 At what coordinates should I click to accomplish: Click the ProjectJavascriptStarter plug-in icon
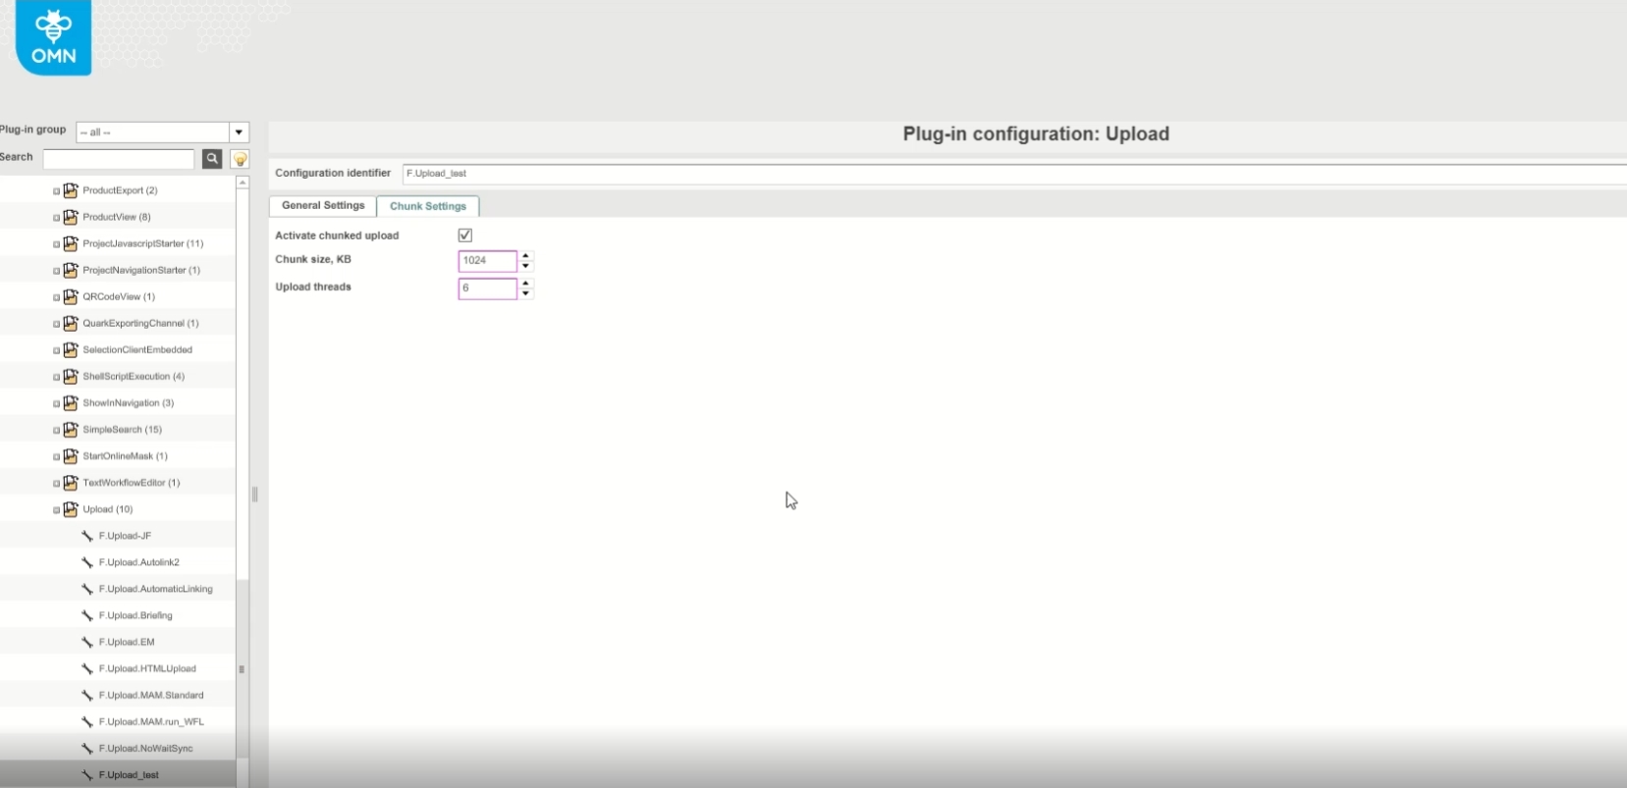[71, 243]
